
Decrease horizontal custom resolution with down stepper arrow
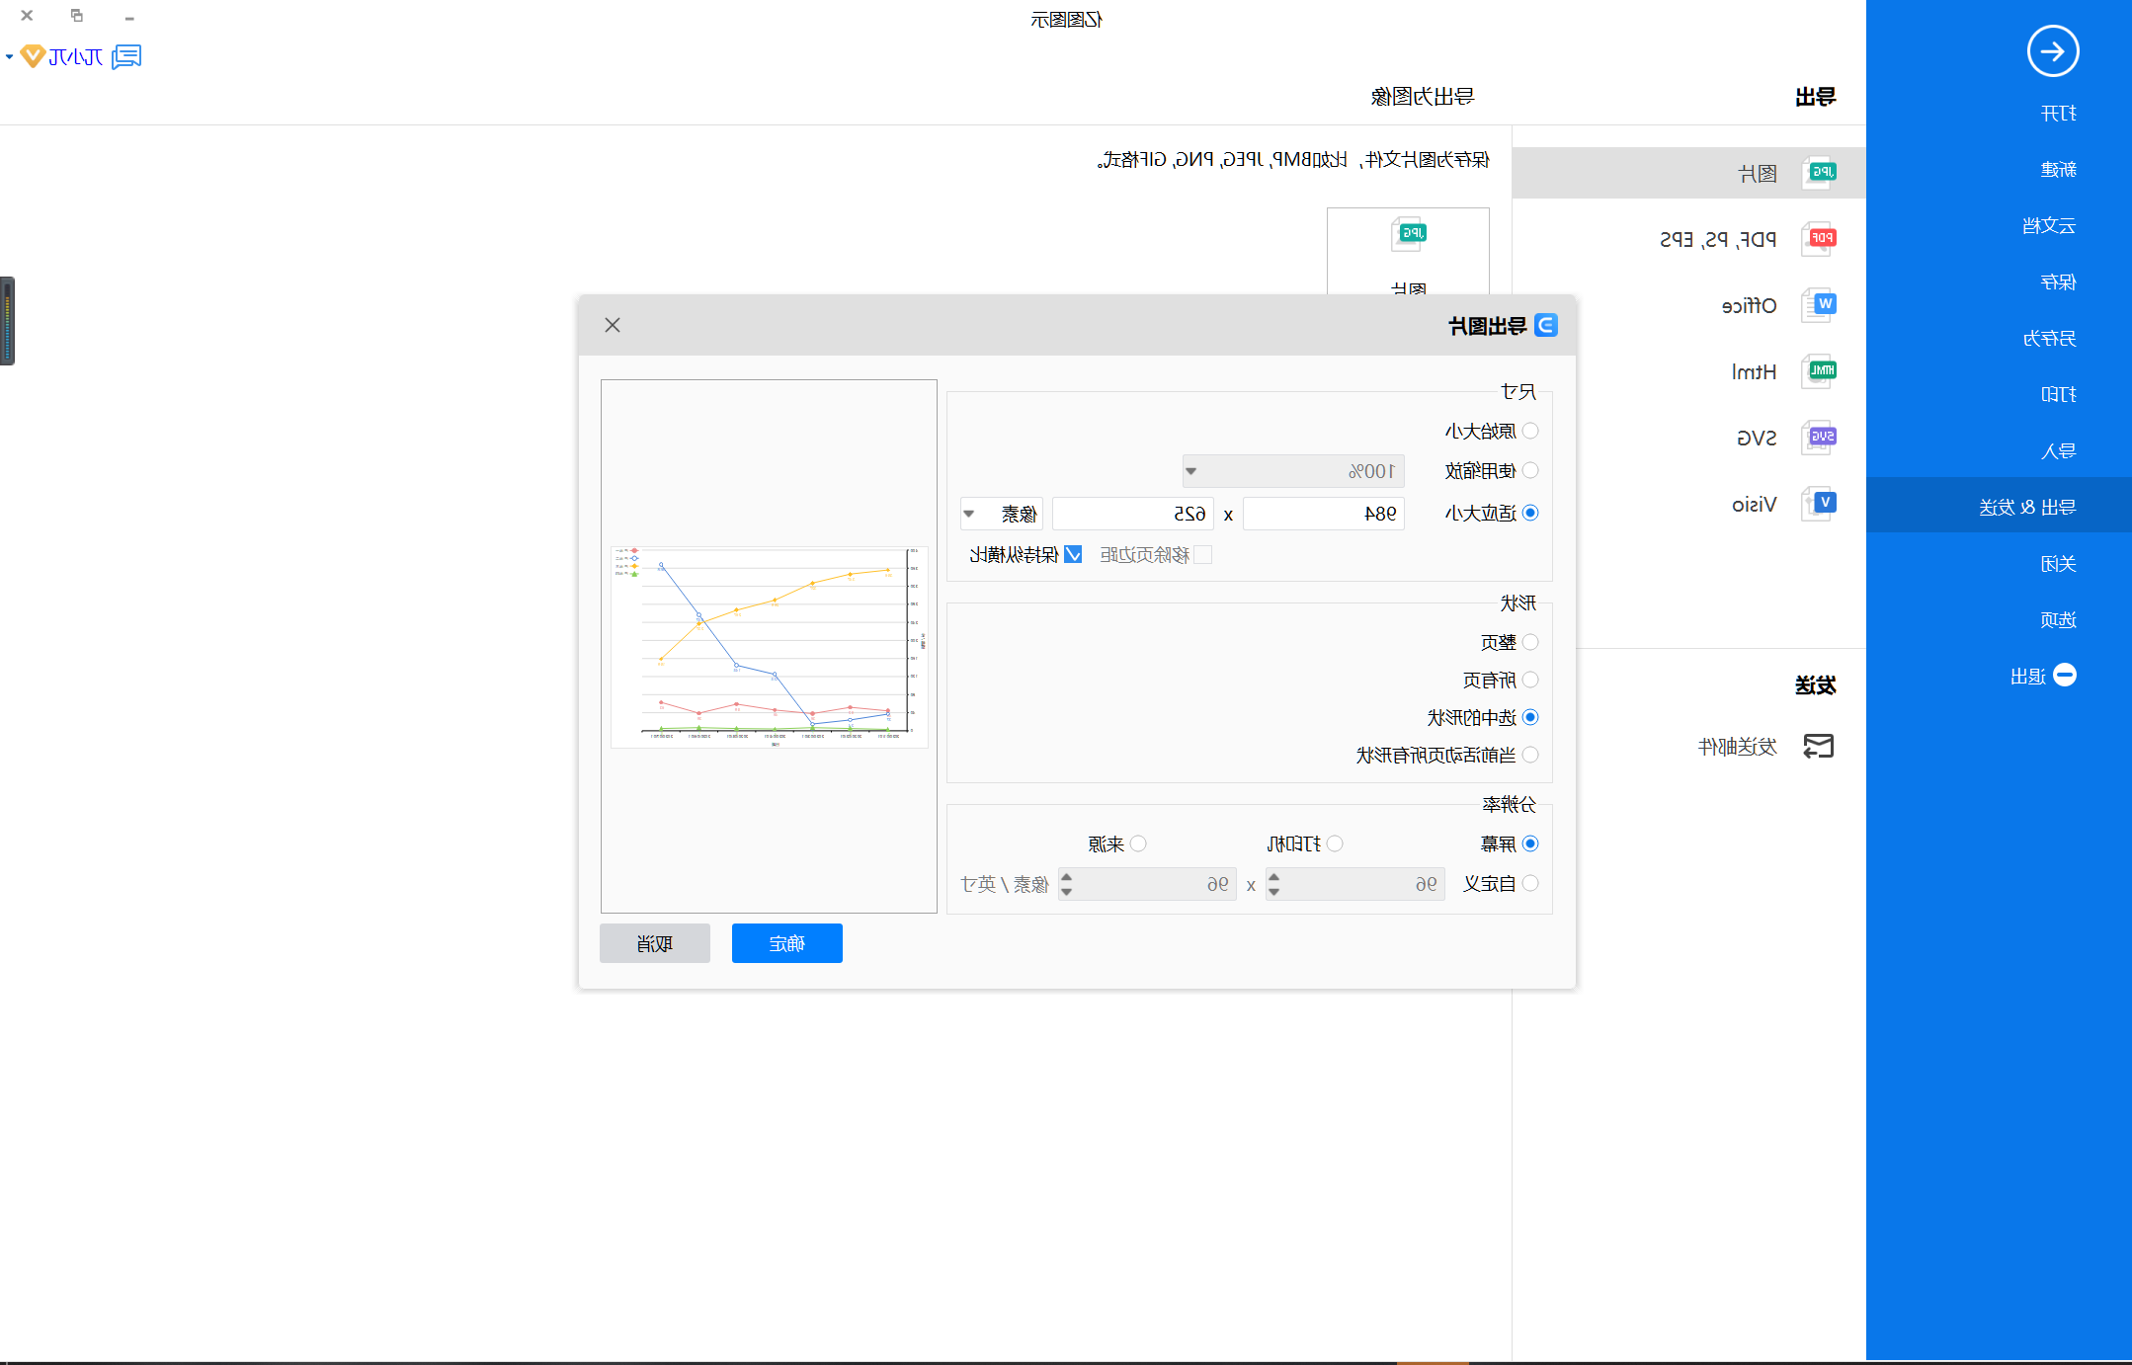(x=1273, y=892)
